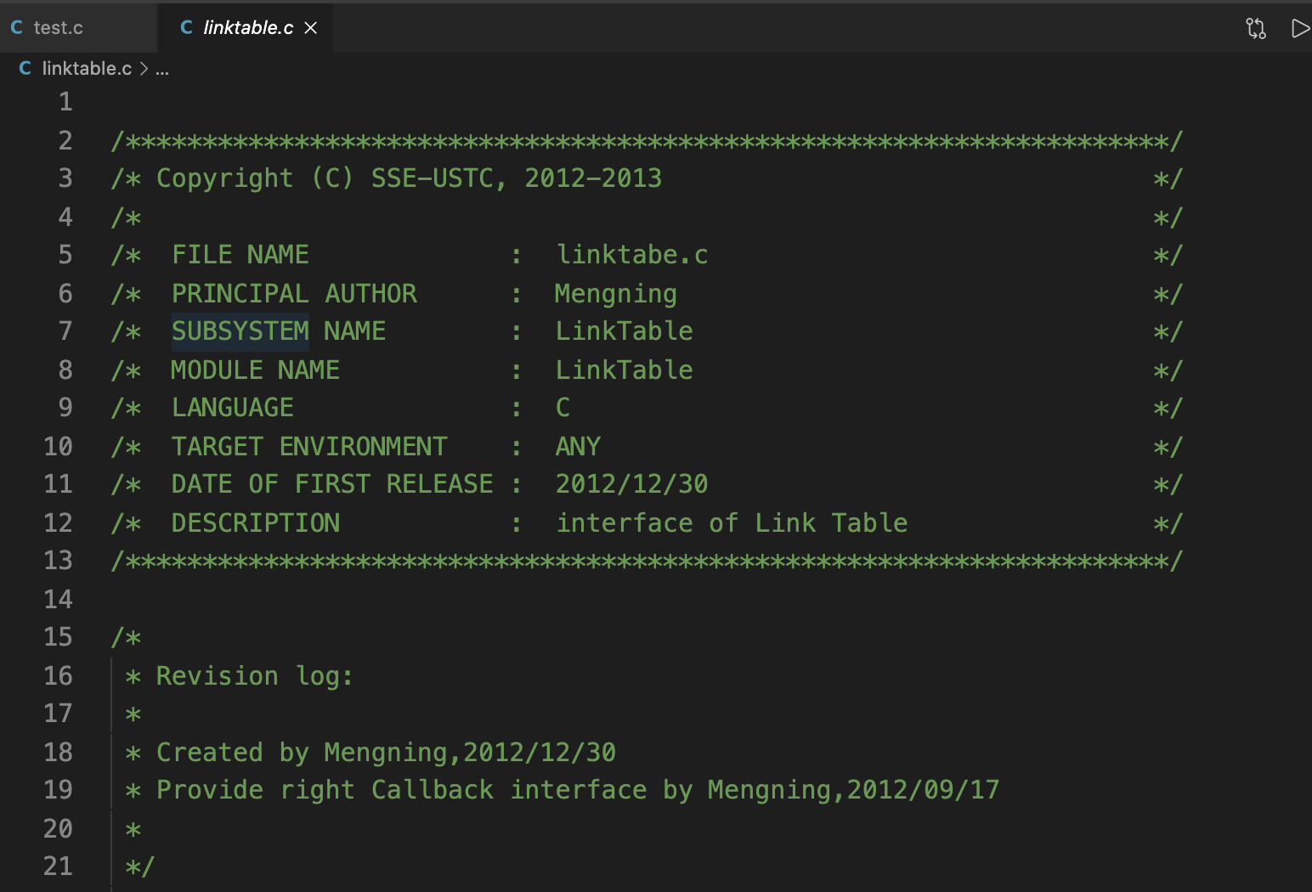Click the word Callback on line 19

432,790
